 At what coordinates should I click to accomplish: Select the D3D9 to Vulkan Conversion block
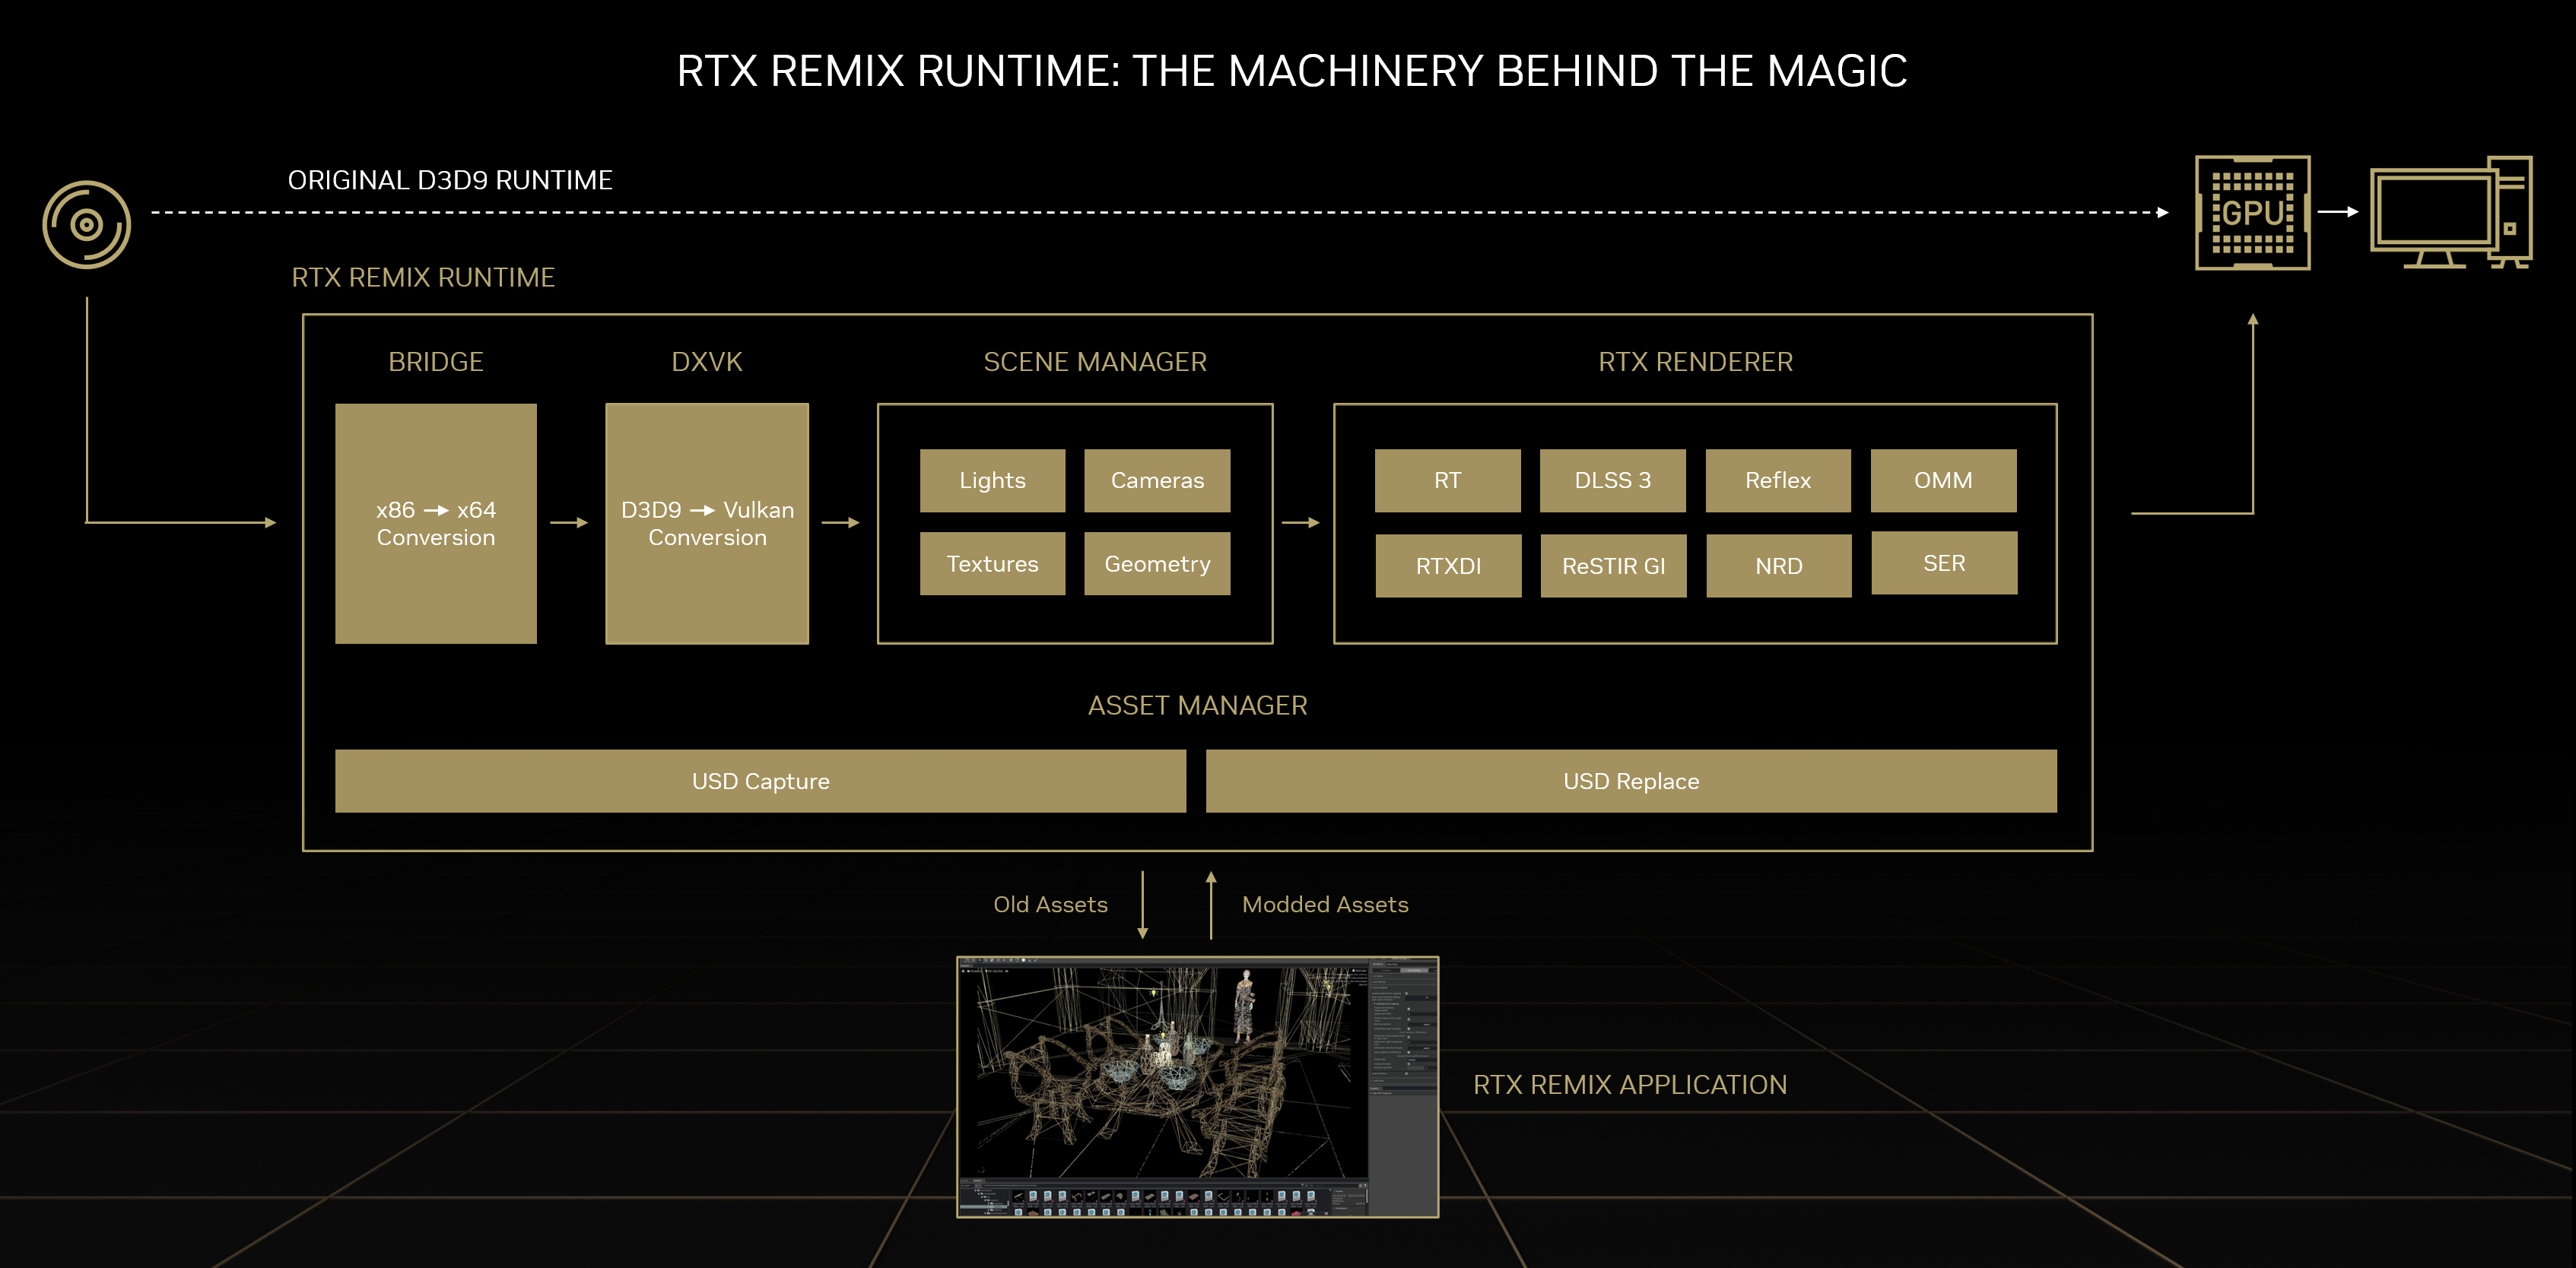(x=707, y=524)
